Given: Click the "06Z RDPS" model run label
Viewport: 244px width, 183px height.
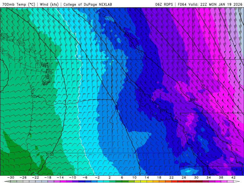Looking at the screenshot, I should point(164,4).
